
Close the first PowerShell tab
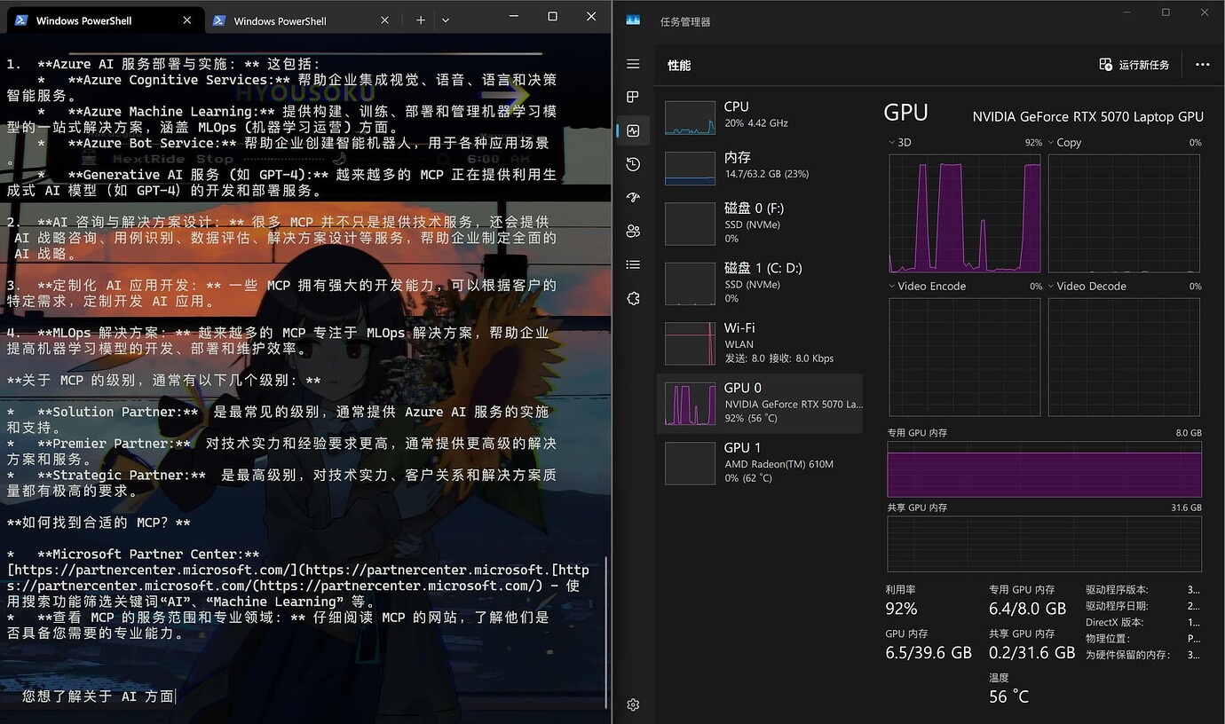coord(186,20)
